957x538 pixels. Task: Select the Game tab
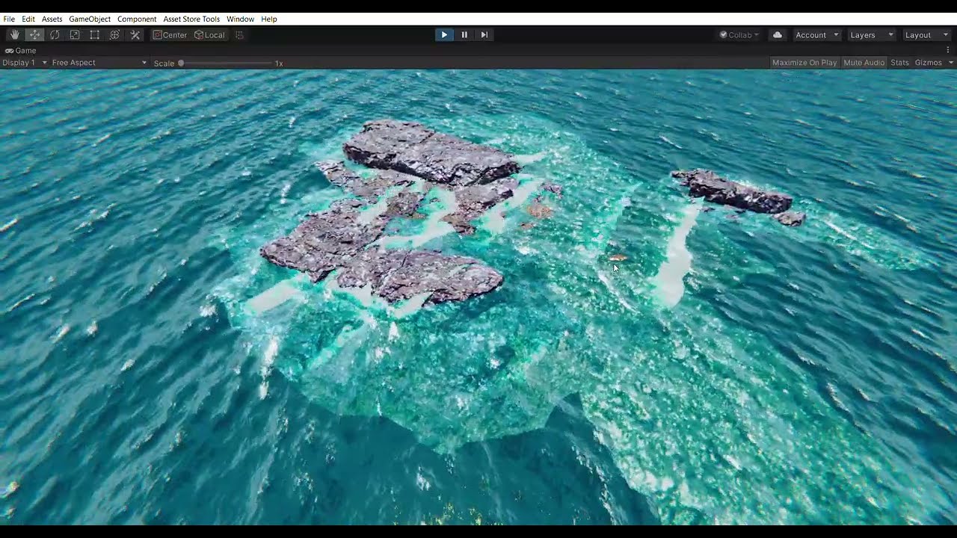[21, 51]
